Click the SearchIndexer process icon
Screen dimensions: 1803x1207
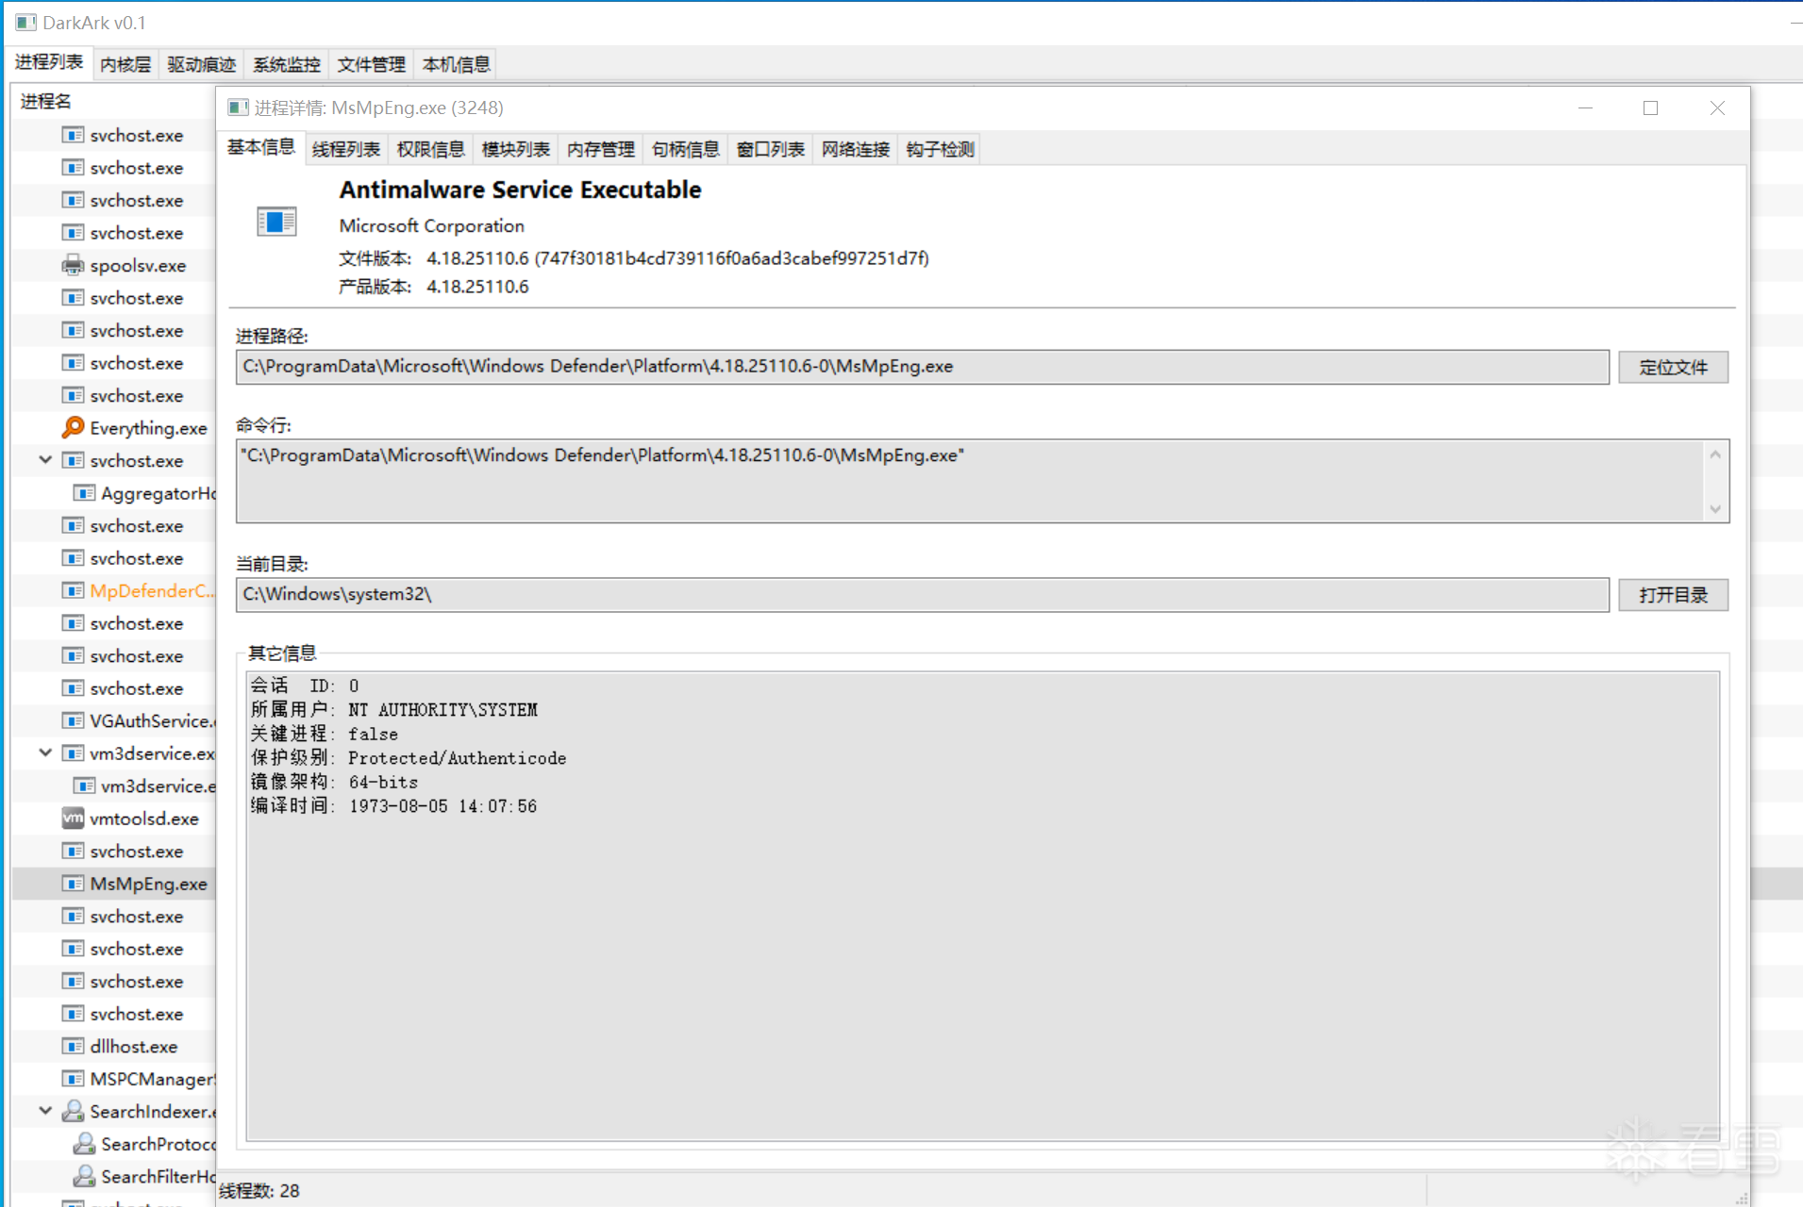point(73,1111)
